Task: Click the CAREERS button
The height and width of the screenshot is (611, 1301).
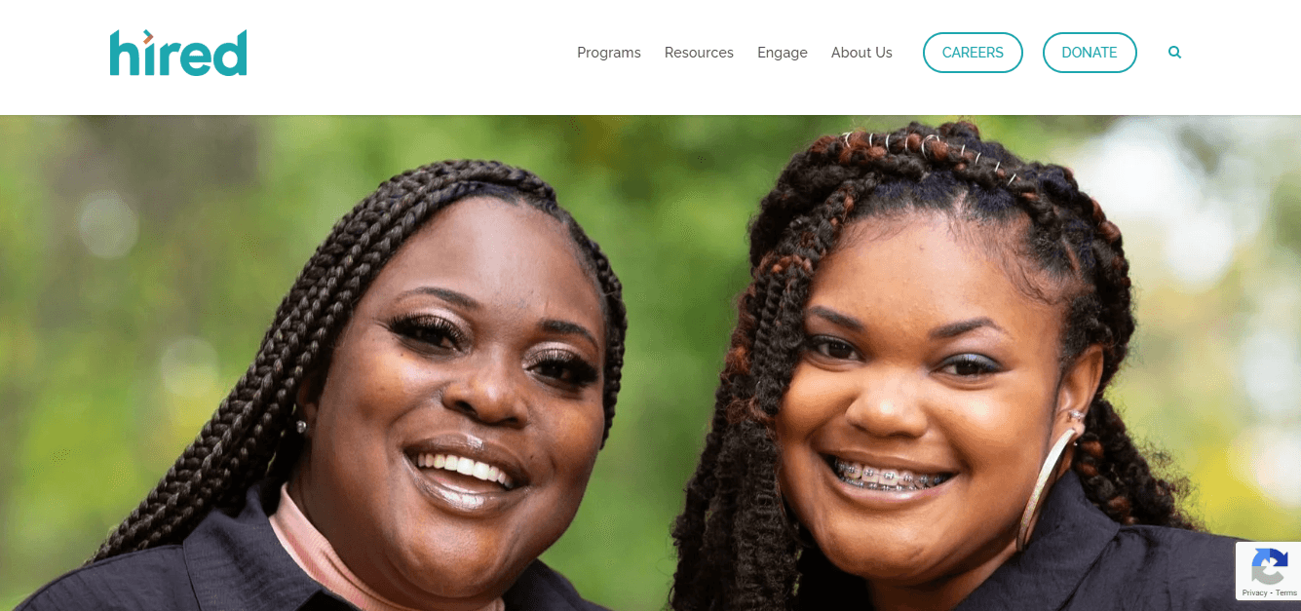Action: (x=973, y=53)
